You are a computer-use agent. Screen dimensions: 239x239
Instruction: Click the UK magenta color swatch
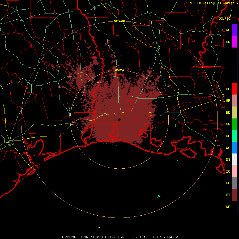click(234, 42)
